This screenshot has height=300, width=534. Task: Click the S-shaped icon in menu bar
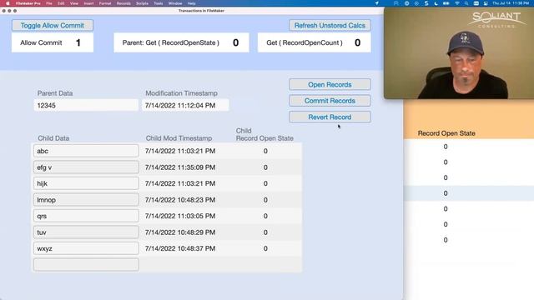point(426,3)
